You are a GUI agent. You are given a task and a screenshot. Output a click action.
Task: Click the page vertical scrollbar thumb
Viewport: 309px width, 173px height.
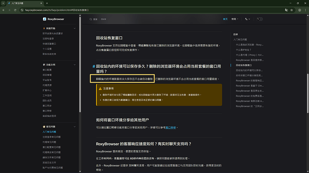pos(308,93)
